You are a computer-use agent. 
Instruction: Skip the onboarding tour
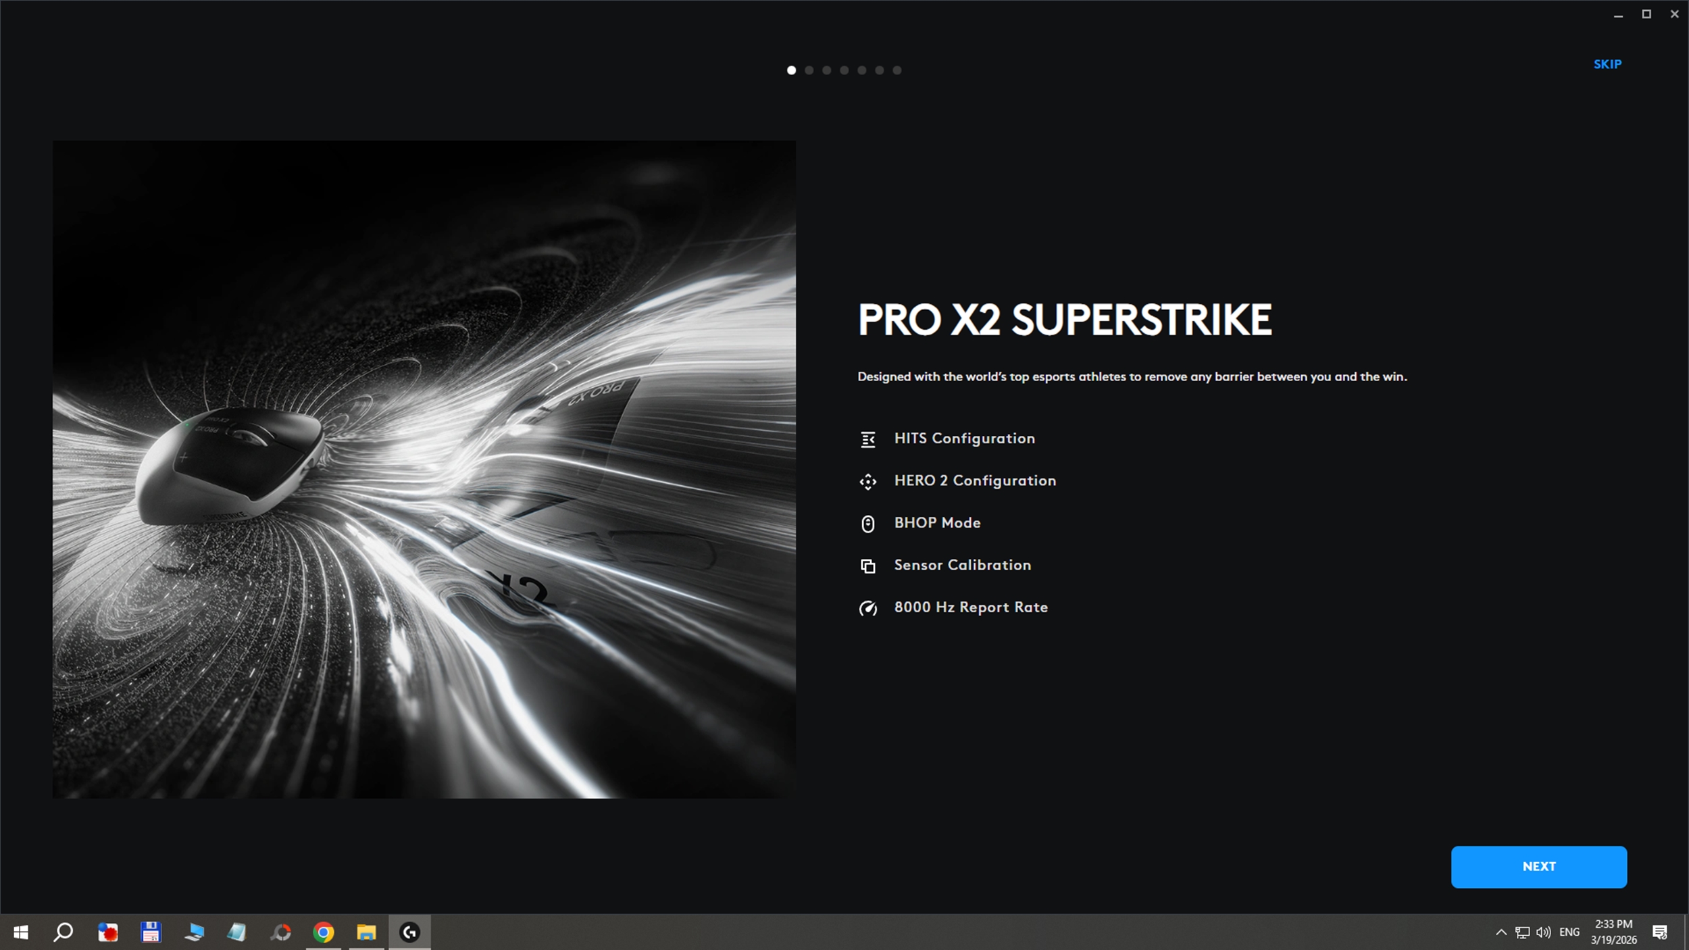click(1607, 64)
